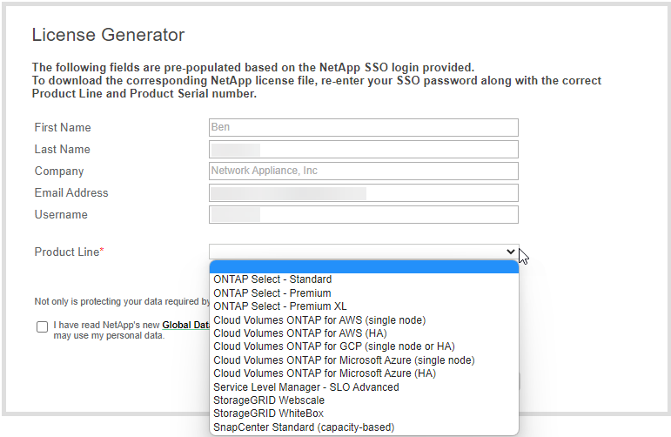Viewport: 671px width, 437px height.
Task: Choose ONTAP Select - Premium from list
Action: pos(272,293)
